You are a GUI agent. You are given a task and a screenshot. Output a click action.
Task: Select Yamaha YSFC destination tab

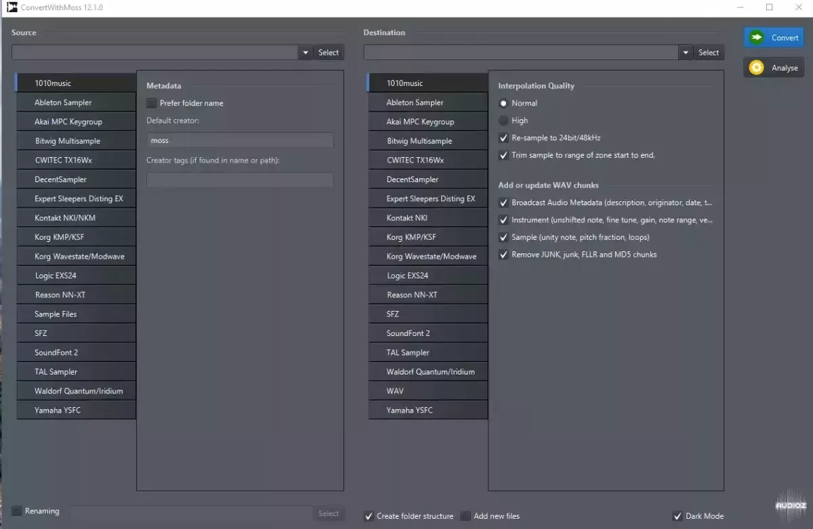click(428, 410)
